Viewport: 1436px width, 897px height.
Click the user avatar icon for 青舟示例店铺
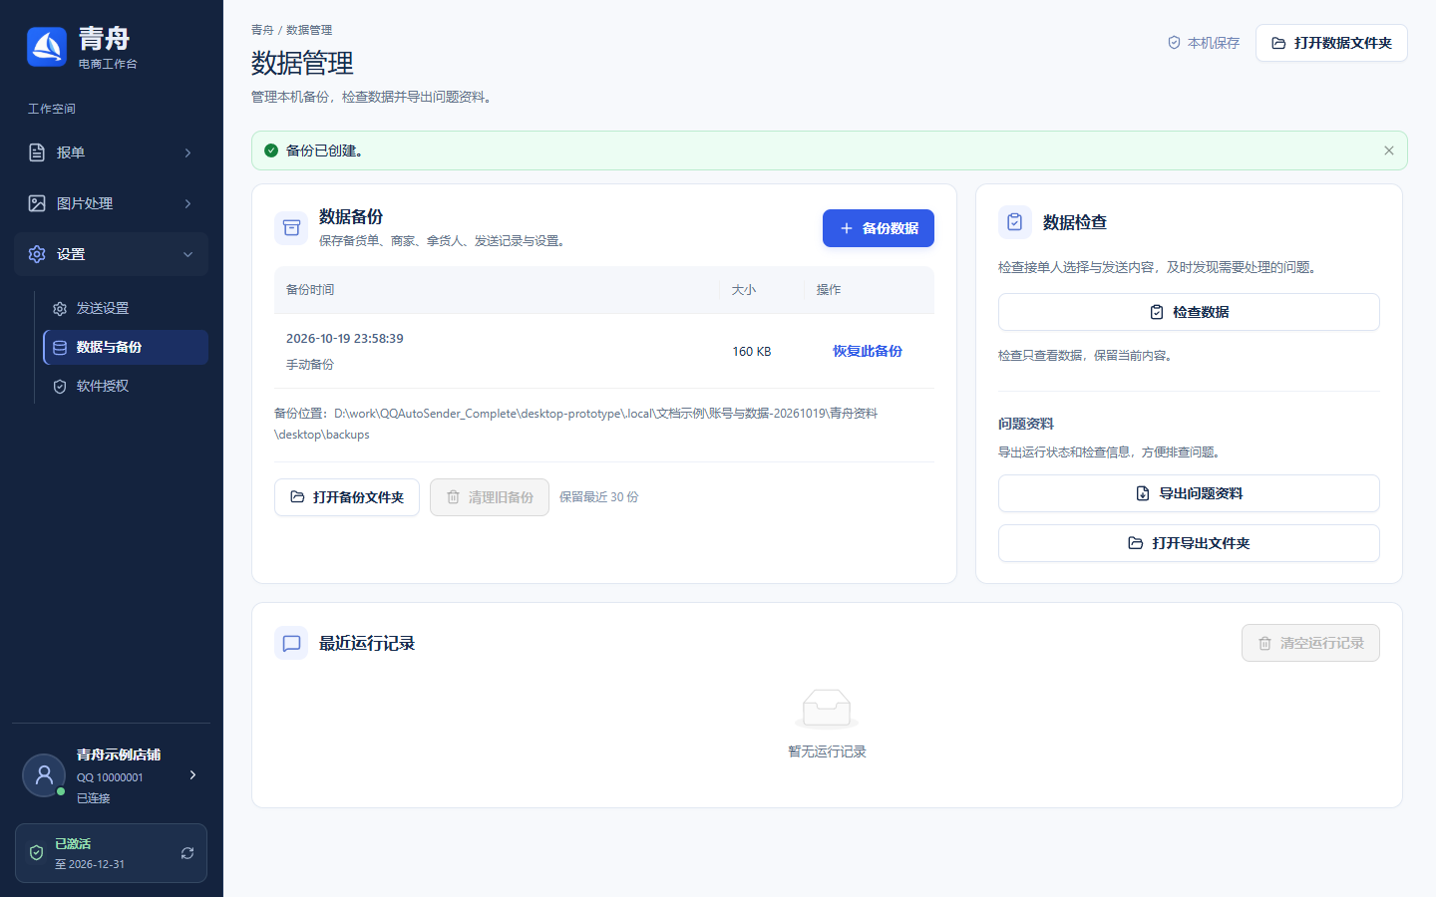coord(44,774)
